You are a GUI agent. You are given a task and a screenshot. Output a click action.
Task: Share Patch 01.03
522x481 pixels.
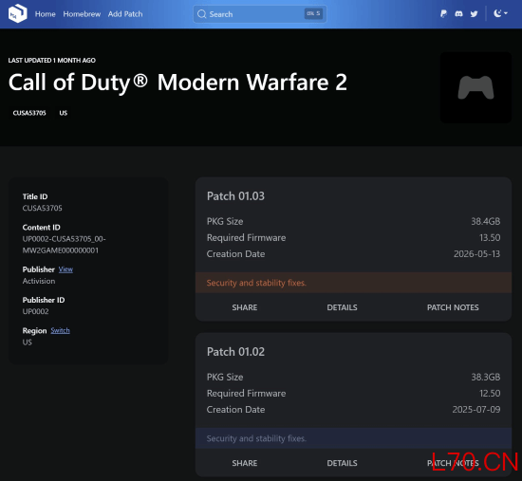tap(245, 307)
